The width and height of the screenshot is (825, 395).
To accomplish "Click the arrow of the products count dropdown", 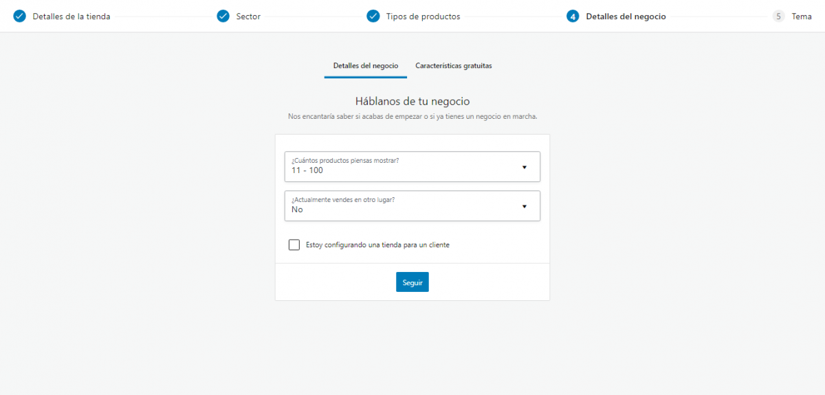I will [524, 167].
